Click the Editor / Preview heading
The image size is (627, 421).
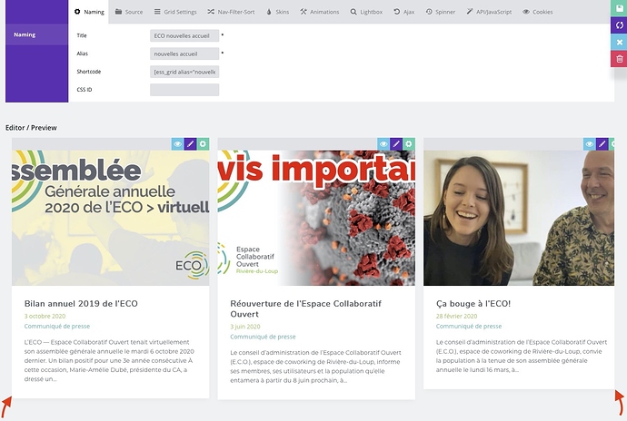[x=31, y=128]
